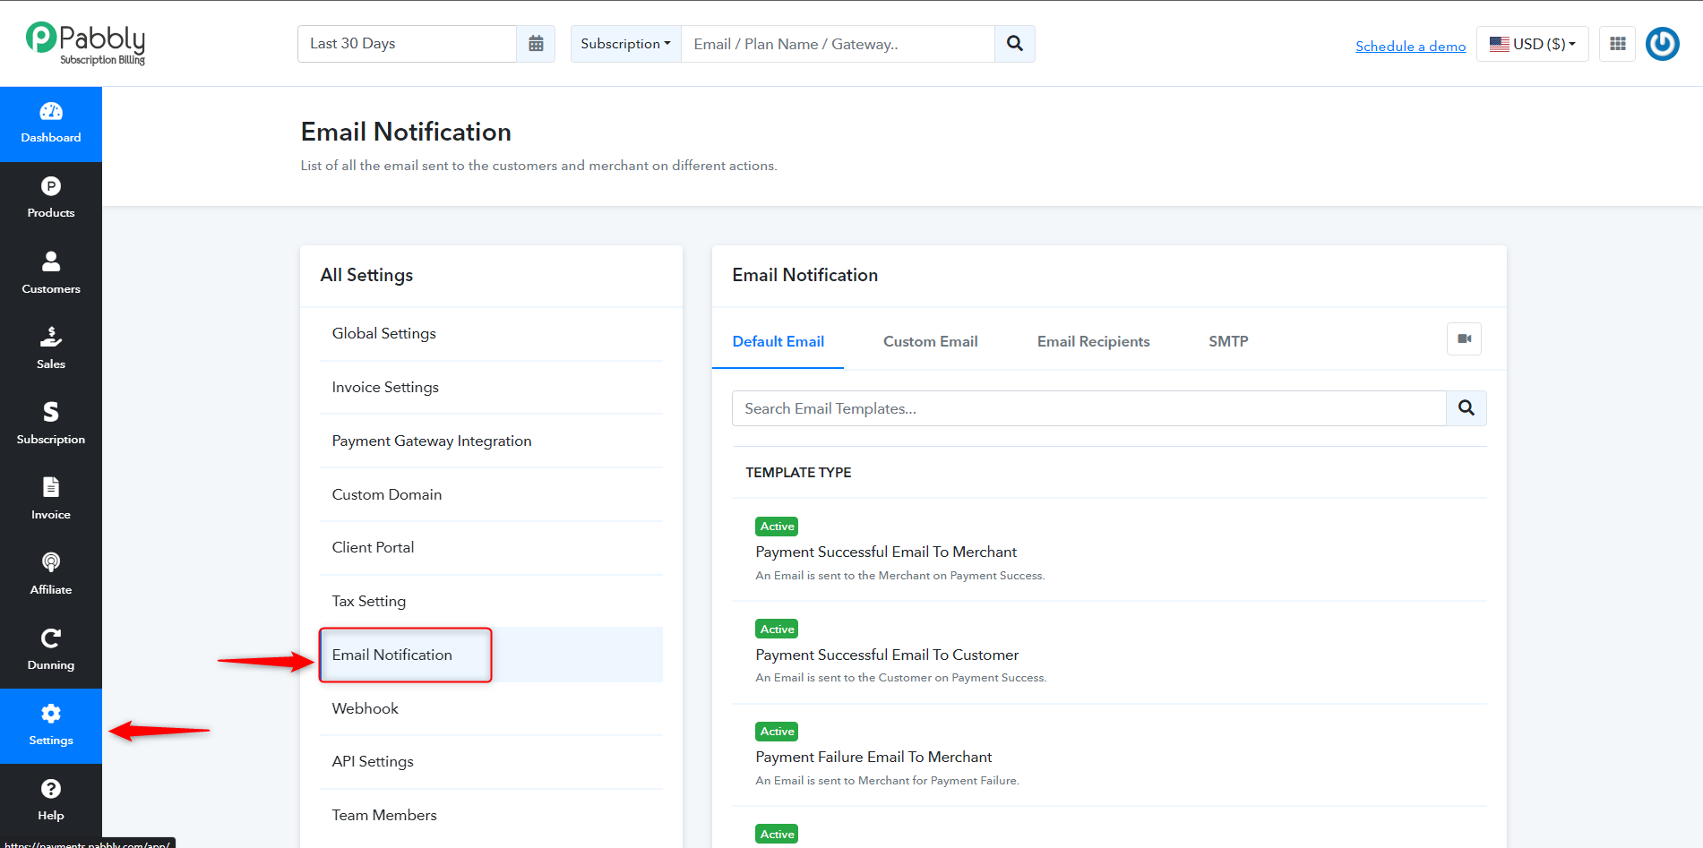1703x848 pixels.
Task: Open the Last 30 Days date range selector
Action: pos(408,44)
